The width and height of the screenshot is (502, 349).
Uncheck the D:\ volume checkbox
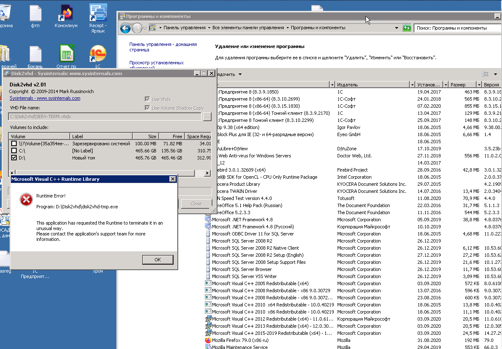[14, 158]
